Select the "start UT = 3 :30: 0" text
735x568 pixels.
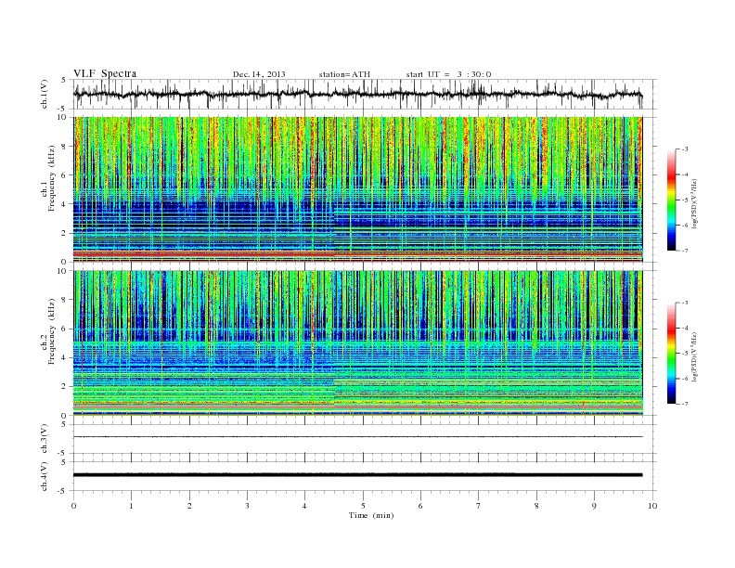pos(448,74)
